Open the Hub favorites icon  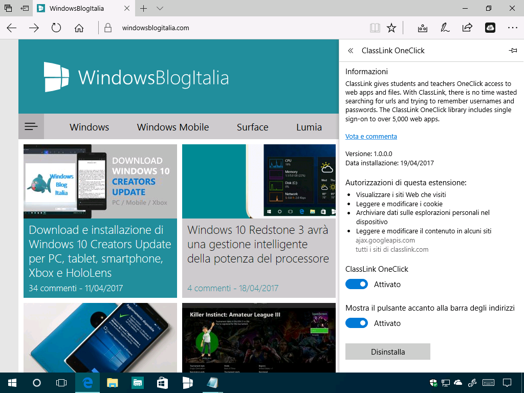tap(422, 28)
